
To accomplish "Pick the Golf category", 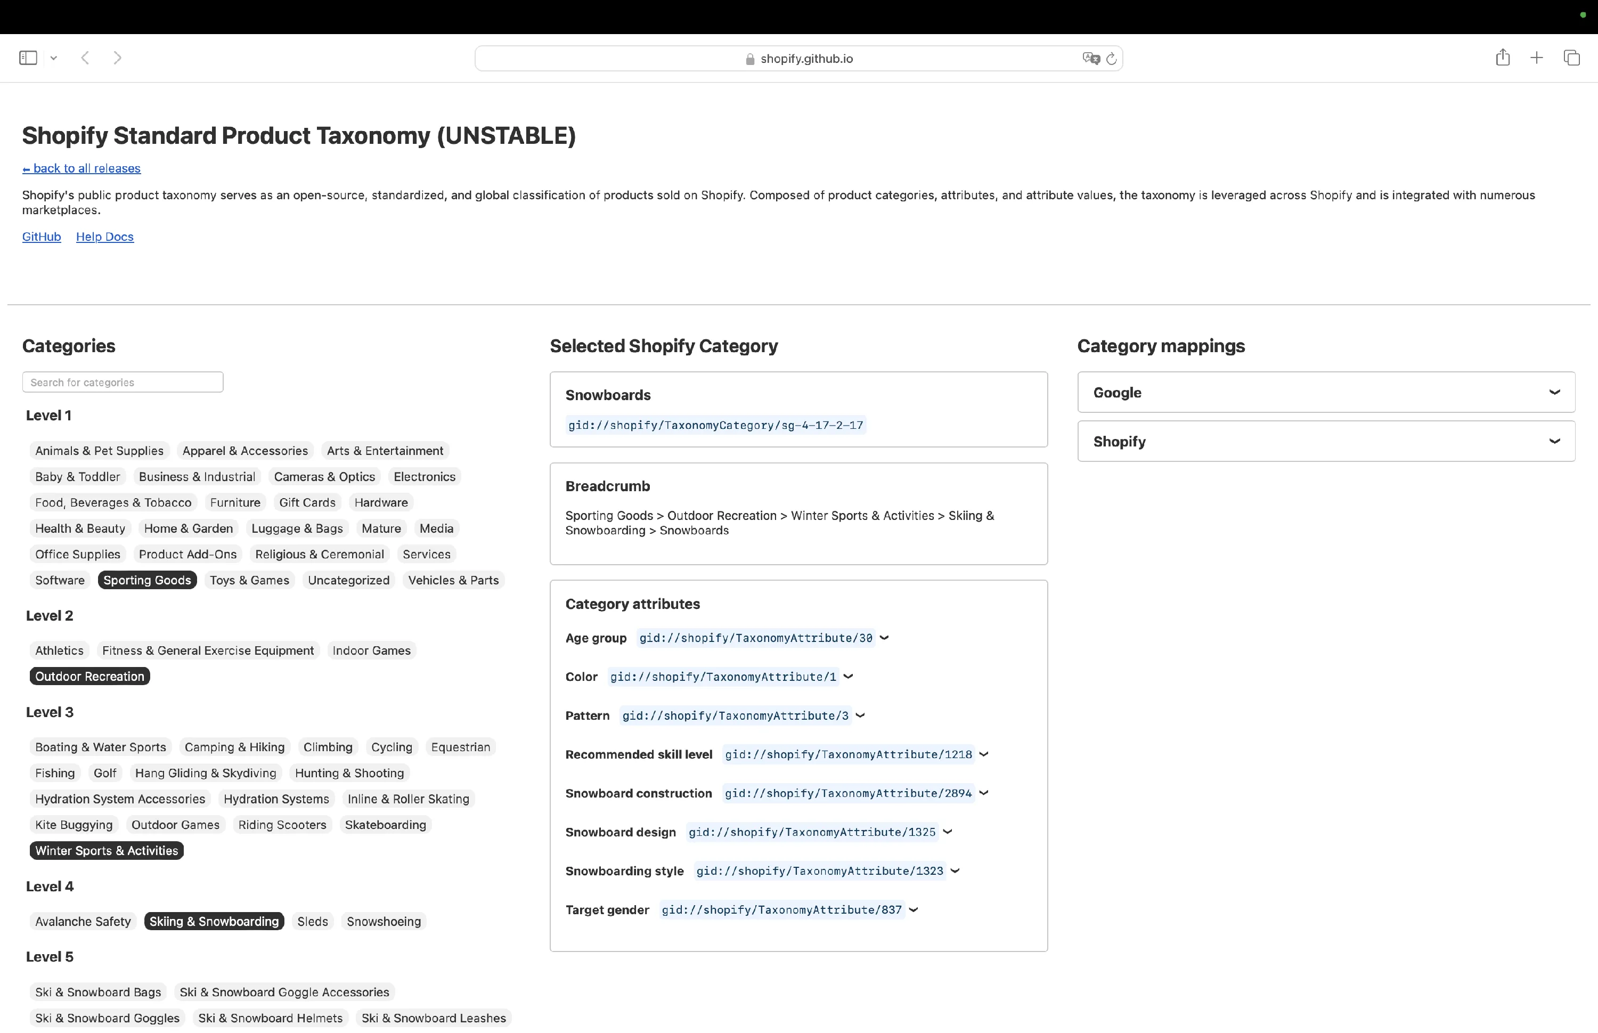I will click(105, 774).
